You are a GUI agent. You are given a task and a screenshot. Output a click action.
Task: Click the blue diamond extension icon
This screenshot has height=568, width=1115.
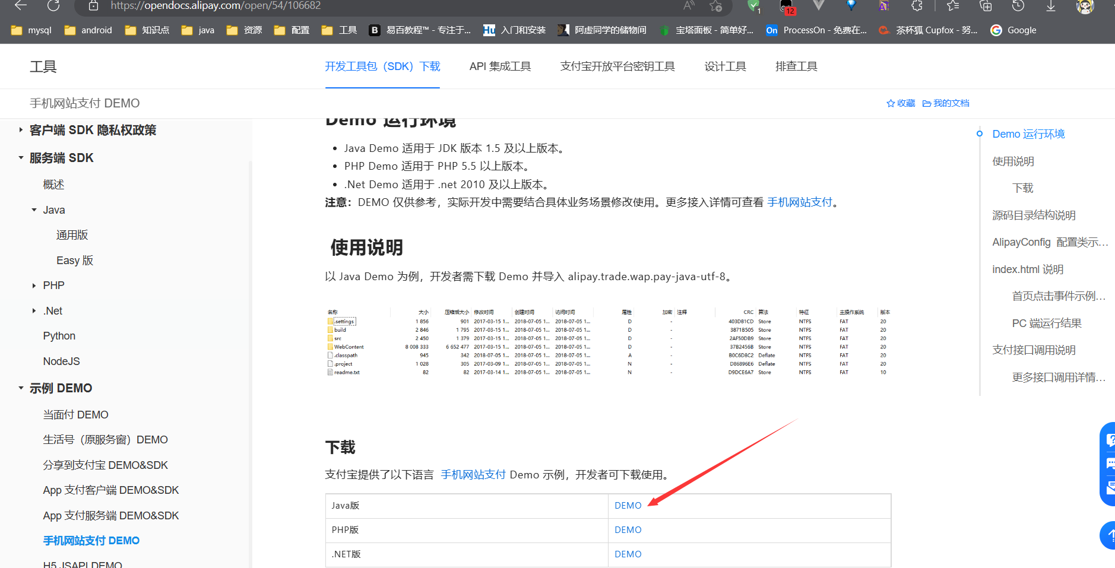click(851, 5)
